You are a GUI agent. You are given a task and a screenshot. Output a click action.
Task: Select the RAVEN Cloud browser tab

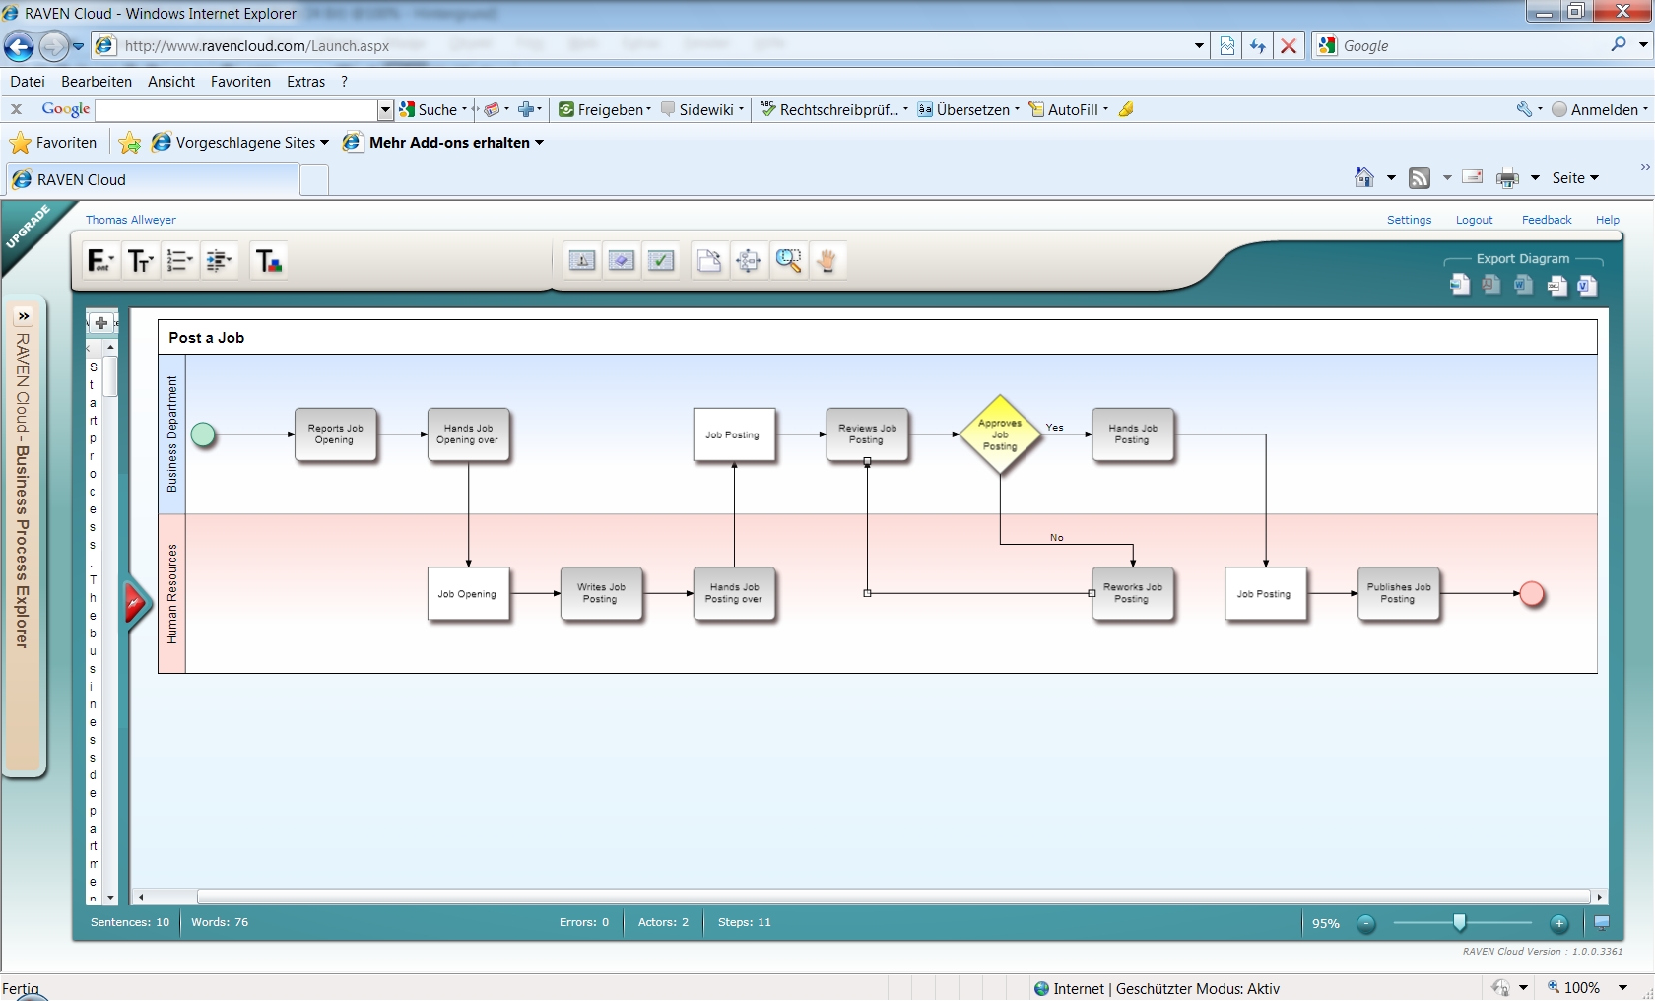[x=153, y=179]
